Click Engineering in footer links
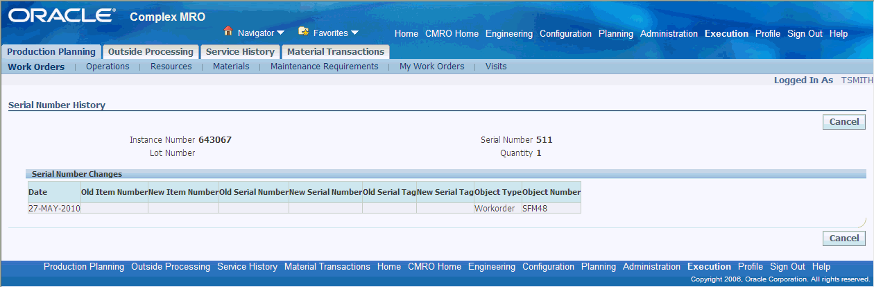Screen dimensions: 874x287 pyautogui.click(x=492, y=266)
